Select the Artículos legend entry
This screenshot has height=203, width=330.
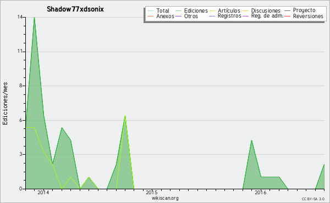[229, 10]
